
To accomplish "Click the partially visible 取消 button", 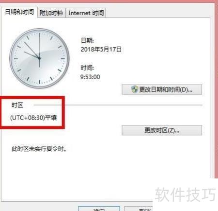I will pos(139,209).
